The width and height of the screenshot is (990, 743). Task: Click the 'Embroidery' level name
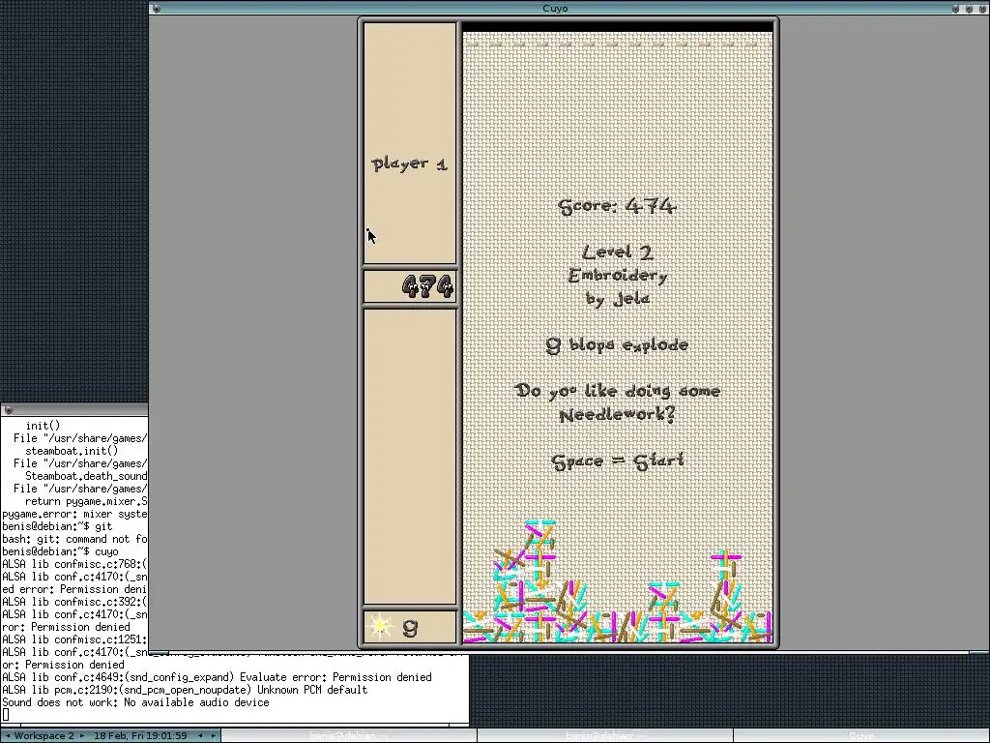618,276
